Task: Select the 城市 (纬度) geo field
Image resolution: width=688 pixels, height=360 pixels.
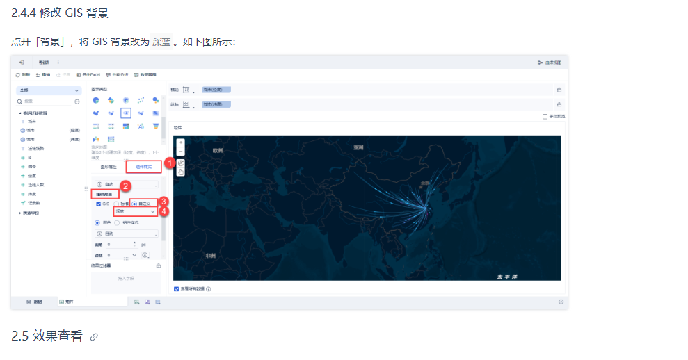Action: point(50,140)
